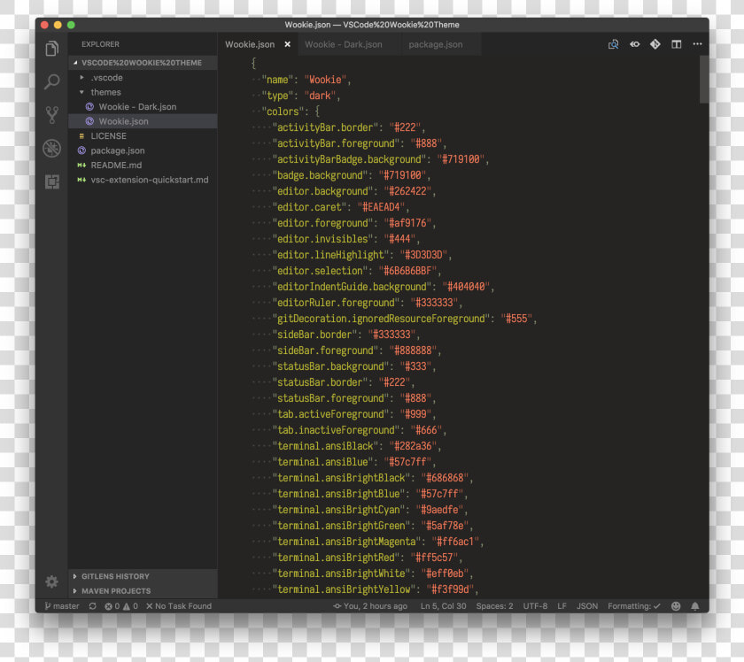Image resolution: width=744 pixels, height=662 pixels.
Task: Click the "activityBar.border" line
Action: (349, 127)
